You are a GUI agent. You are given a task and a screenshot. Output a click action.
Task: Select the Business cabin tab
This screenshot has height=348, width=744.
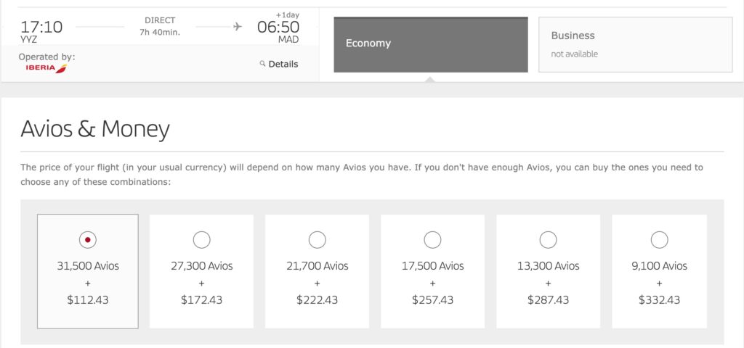click(x=635, y=44)
